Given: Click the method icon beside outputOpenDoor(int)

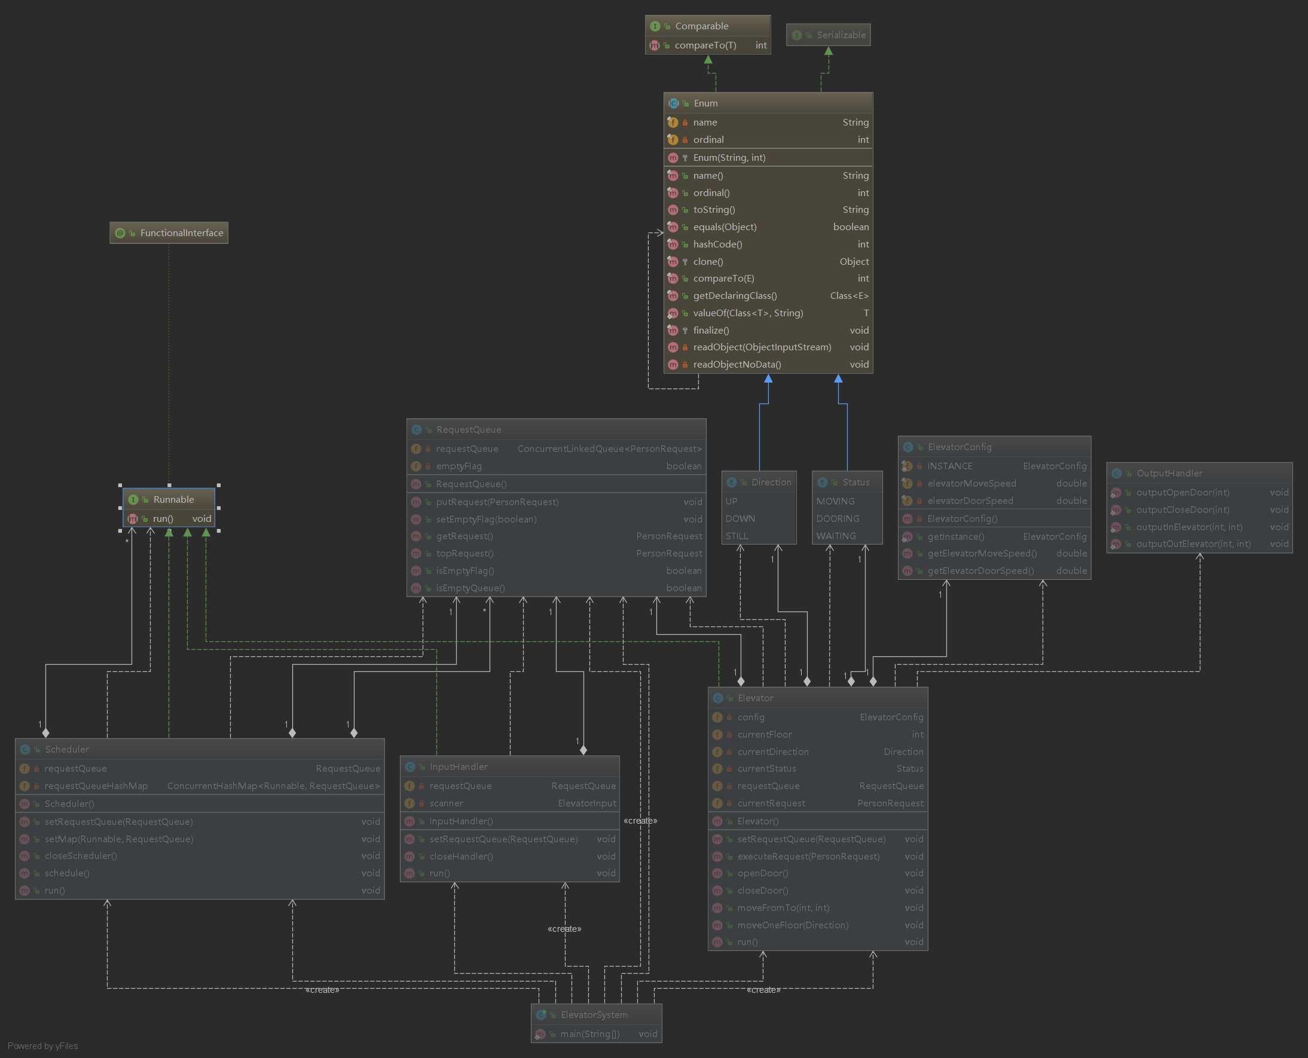Looking at the screenshot, I should click(x=1116, y=493).
